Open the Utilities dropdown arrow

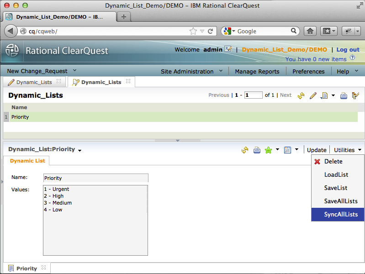(x=360, y=150)
